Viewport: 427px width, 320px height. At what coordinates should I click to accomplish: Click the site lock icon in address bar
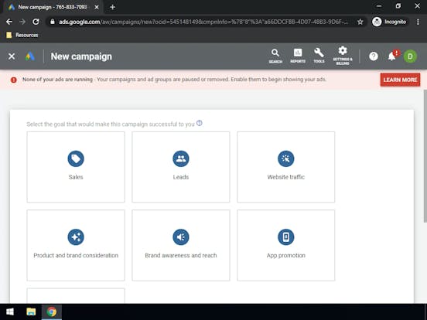[x=53, y=22]
